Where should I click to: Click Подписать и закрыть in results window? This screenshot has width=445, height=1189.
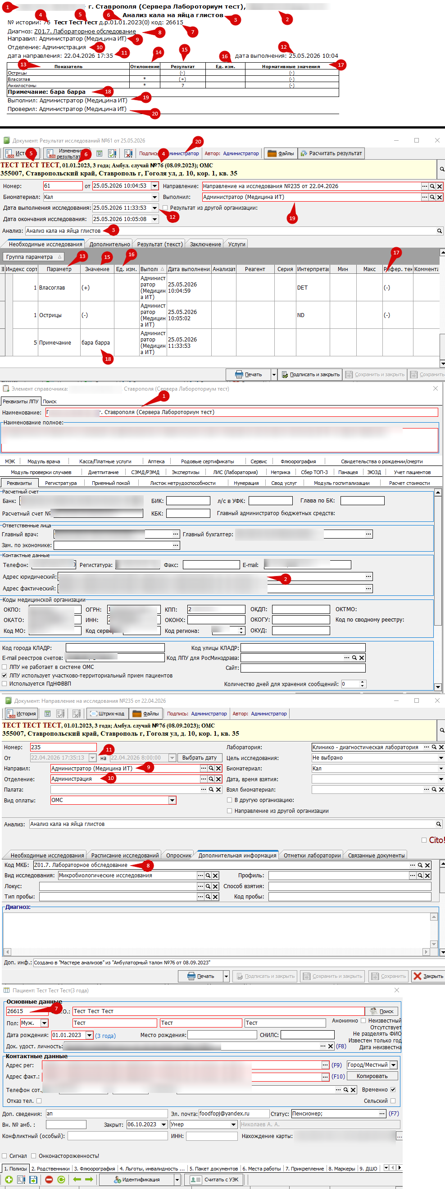[x=310, y=374]
